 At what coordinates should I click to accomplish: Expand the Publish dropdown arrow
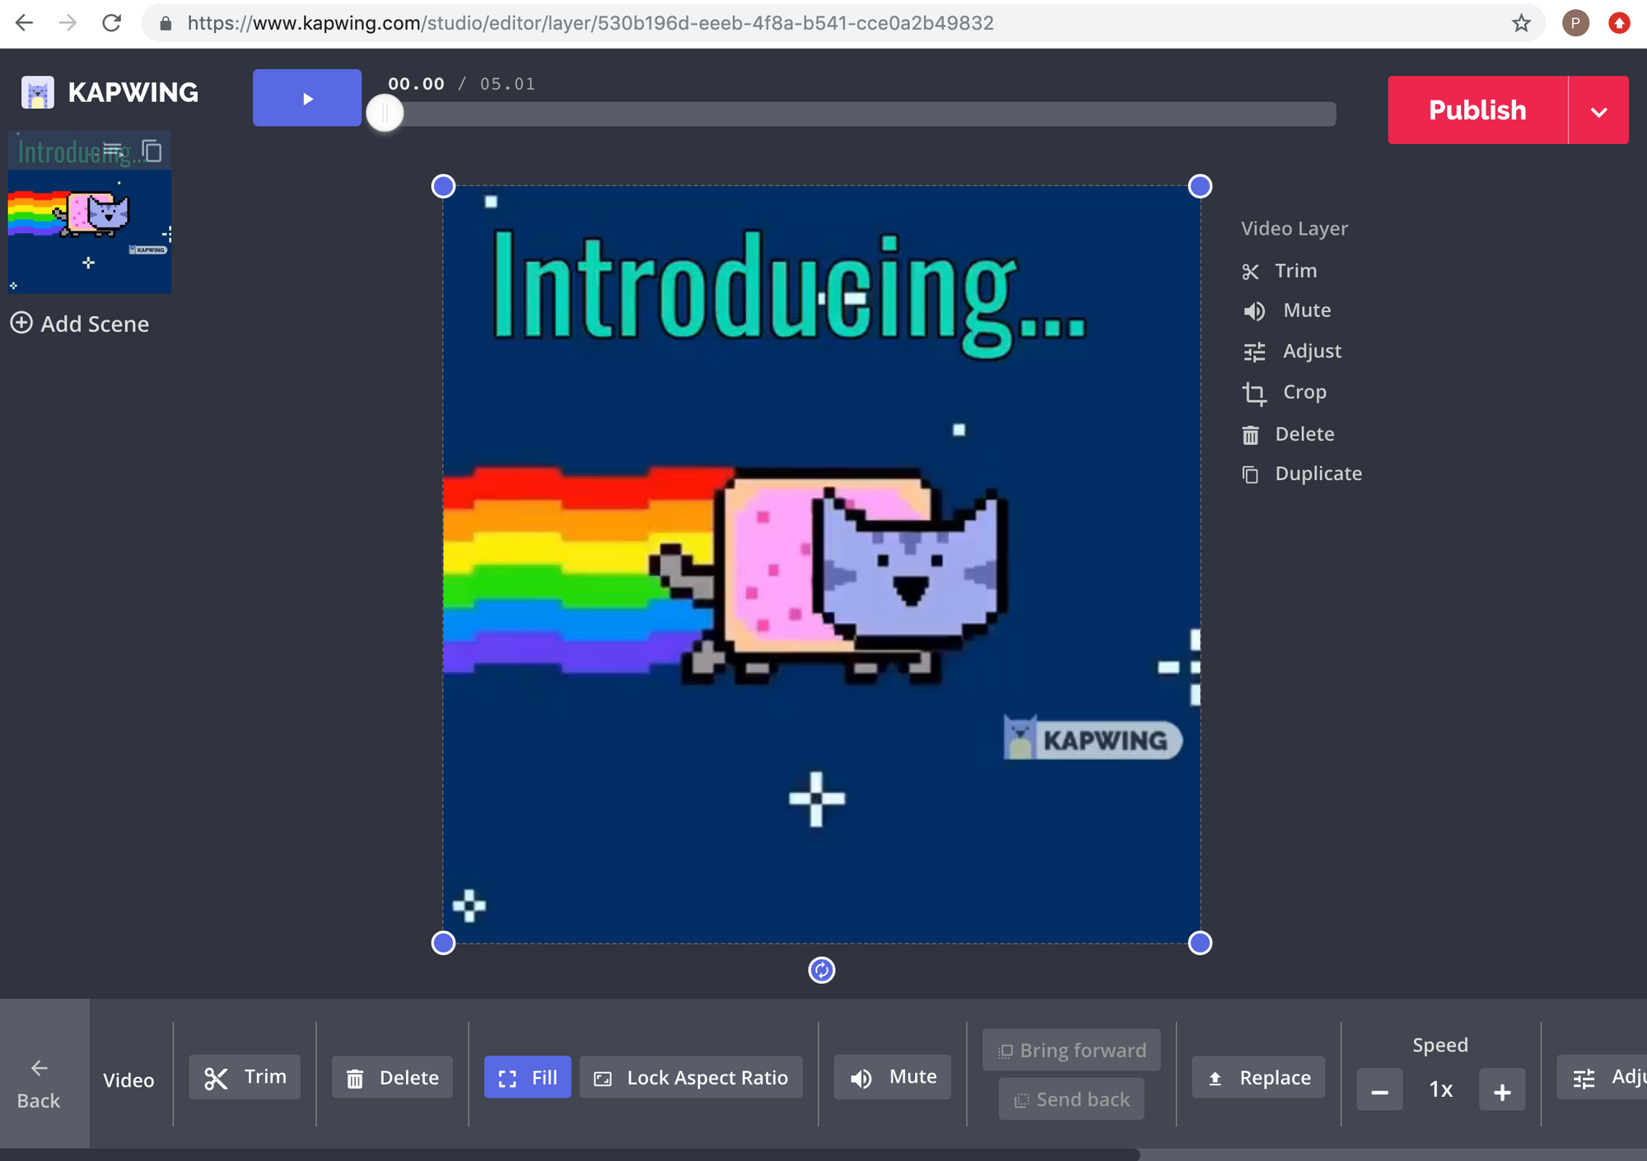tap(1598, 110)
